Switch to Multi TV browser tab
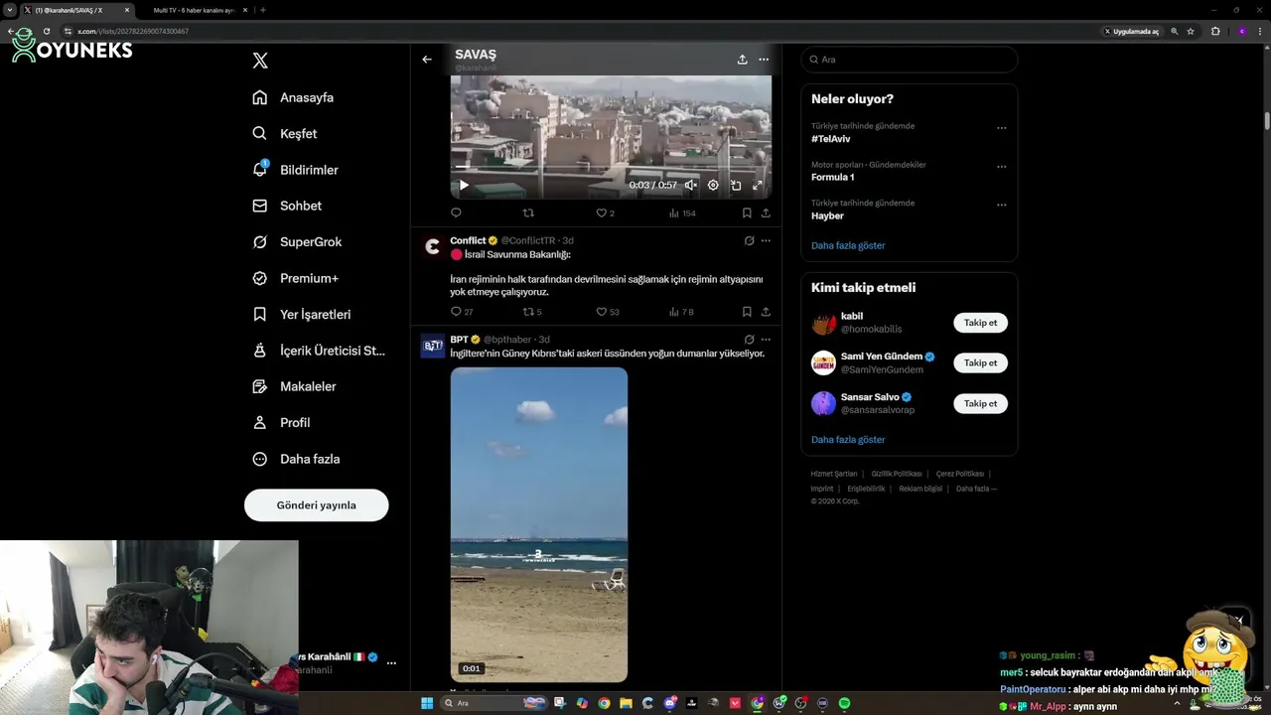Screen dimensions: 1271x715 coord(194,10)
